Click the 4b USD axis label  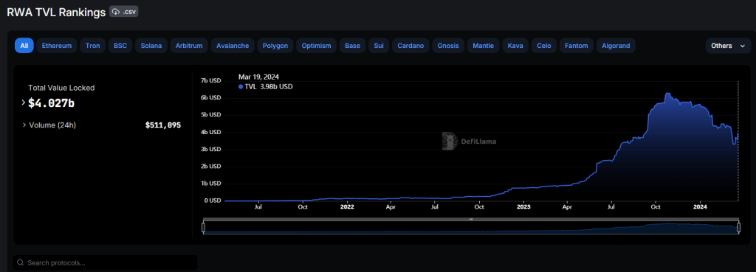click(210, 132)
